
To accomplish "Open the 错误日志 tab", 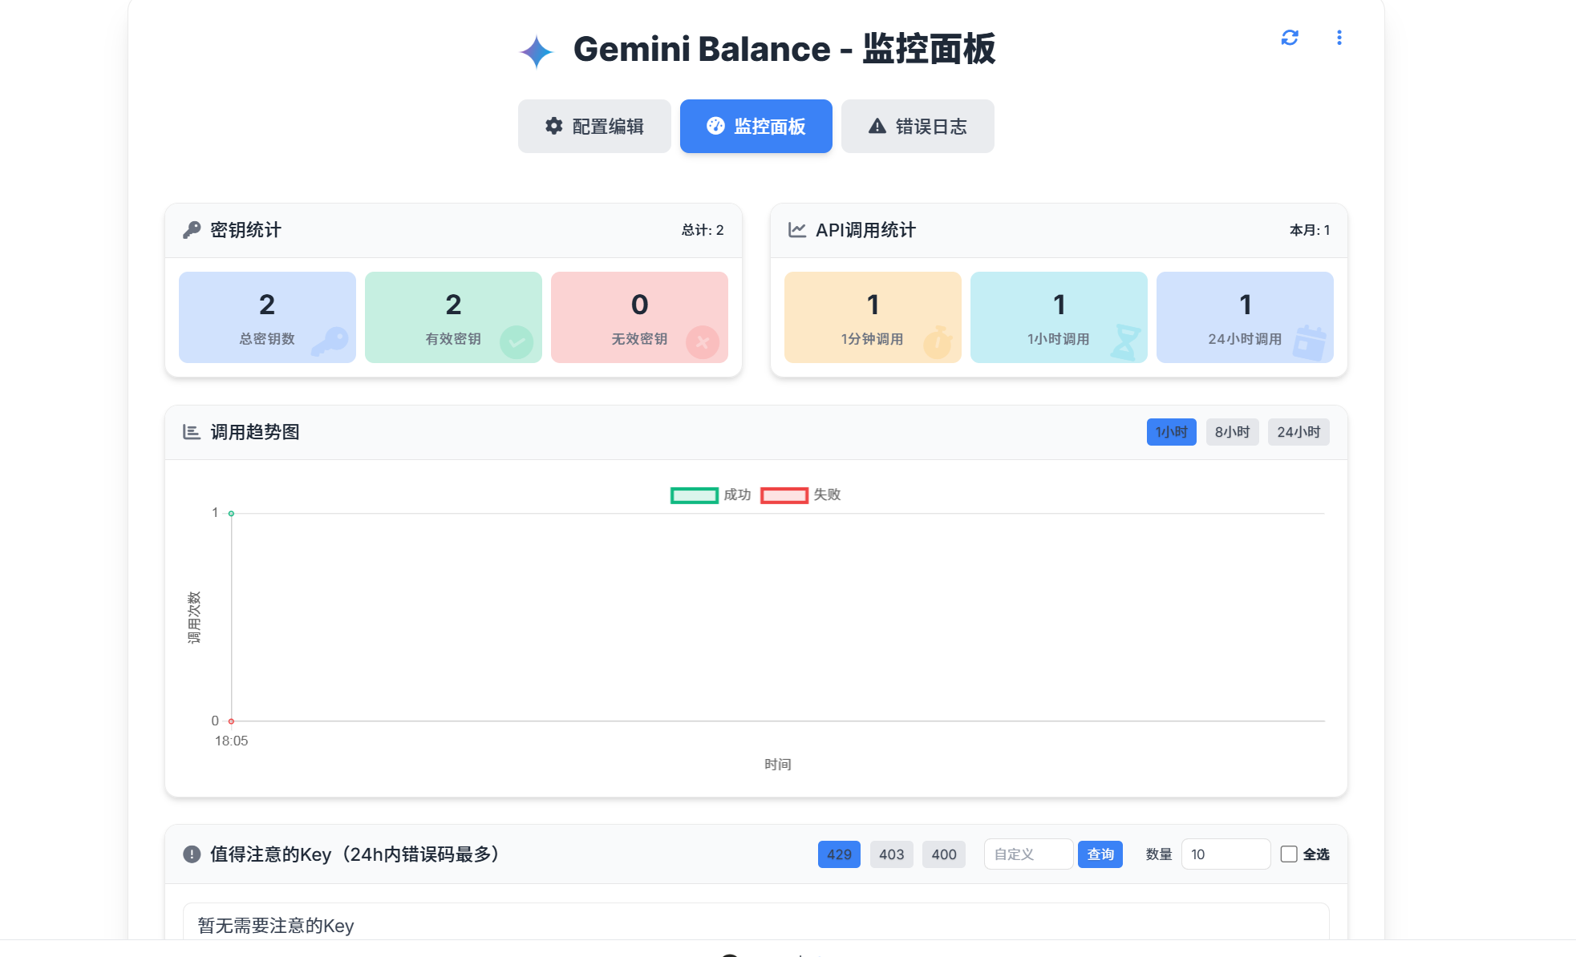I will (x=918, y=127).
